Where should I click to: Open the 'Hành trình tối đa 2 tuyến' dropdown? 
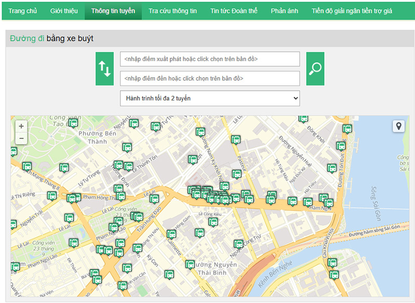[210, 98]
